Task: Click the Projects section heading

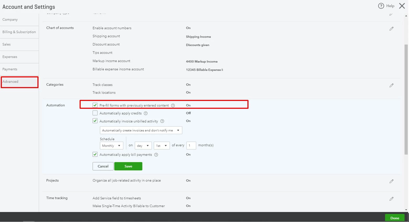Action: pyautogui.click(x=52, y=180)
